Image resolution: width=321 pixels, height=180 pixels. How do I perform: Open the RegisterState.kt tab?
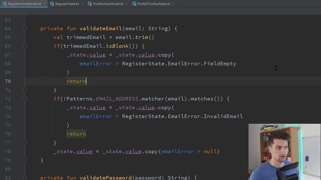tap(67, 3)
